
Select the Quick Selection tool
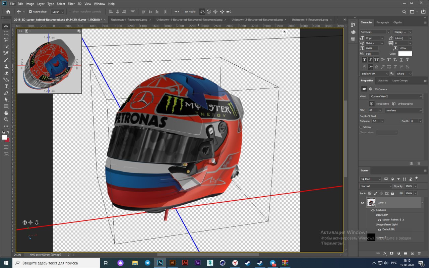(6, 47)
